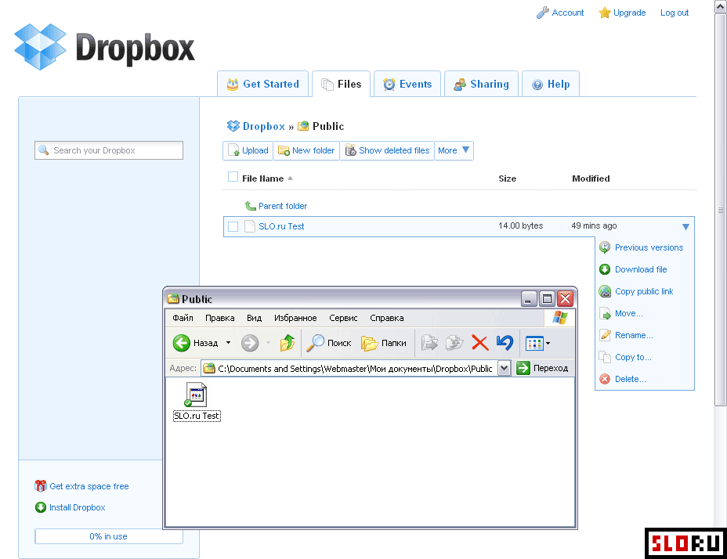
Task: Open the Вид menu
Action: (x=254, y=318)
